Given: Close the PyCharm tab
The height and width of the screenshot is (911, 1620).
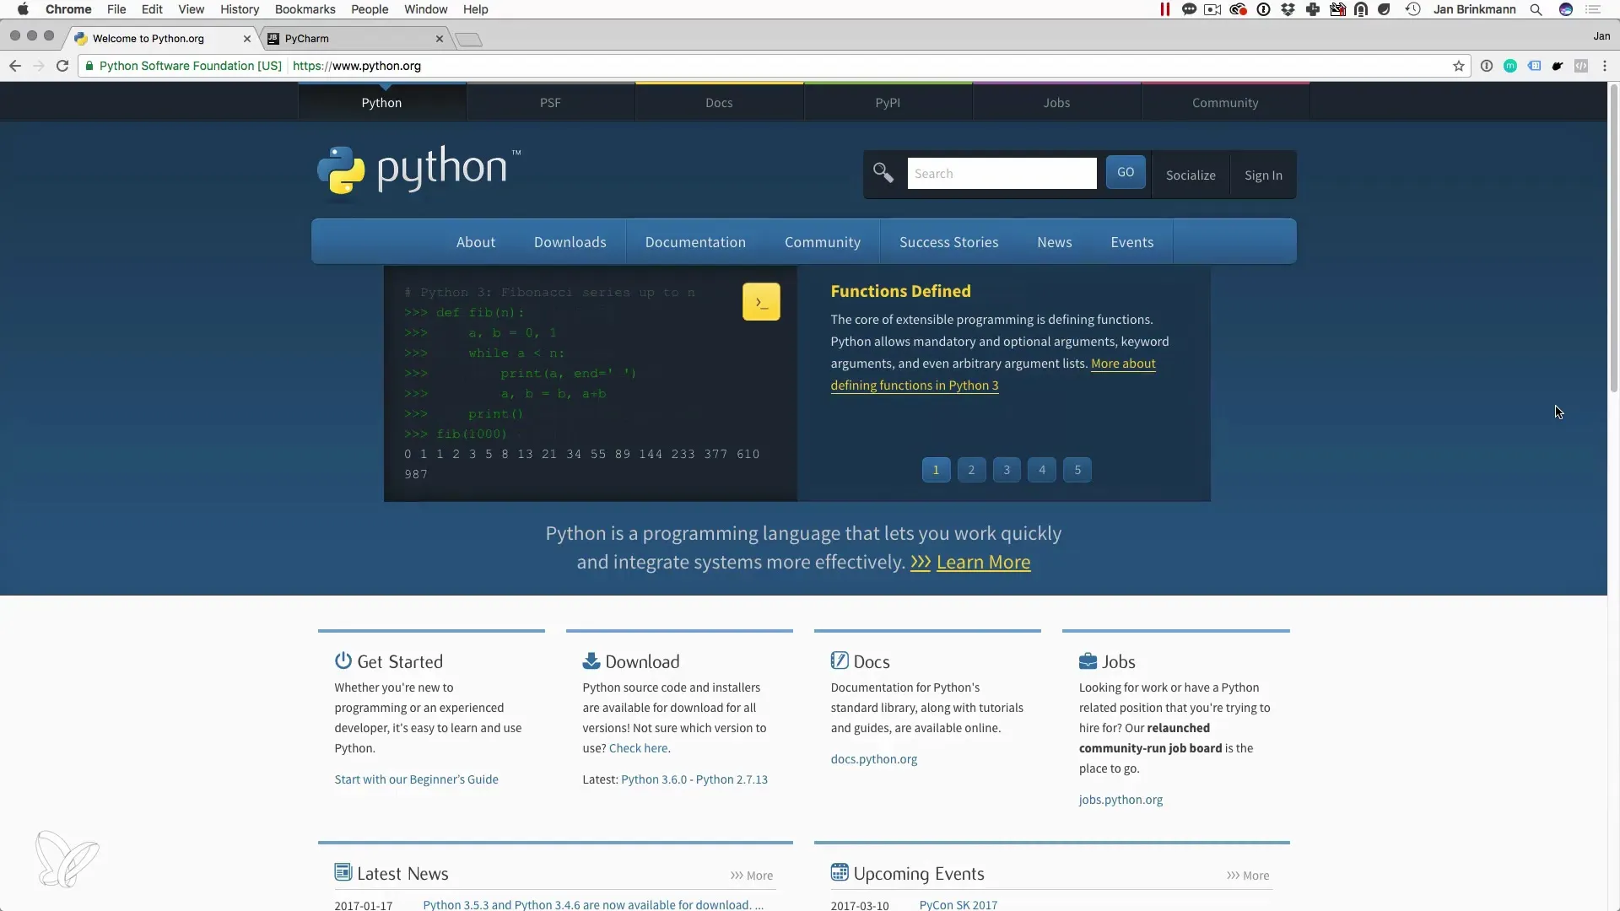Looking at the screenshot, I should pos(440,39).
